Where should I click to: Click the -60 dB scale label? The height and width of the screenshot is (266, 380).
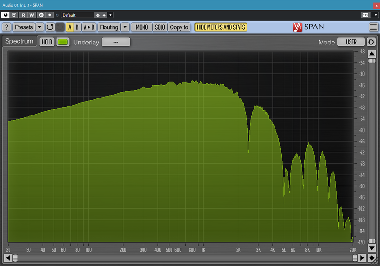click(x=362, y=130)
